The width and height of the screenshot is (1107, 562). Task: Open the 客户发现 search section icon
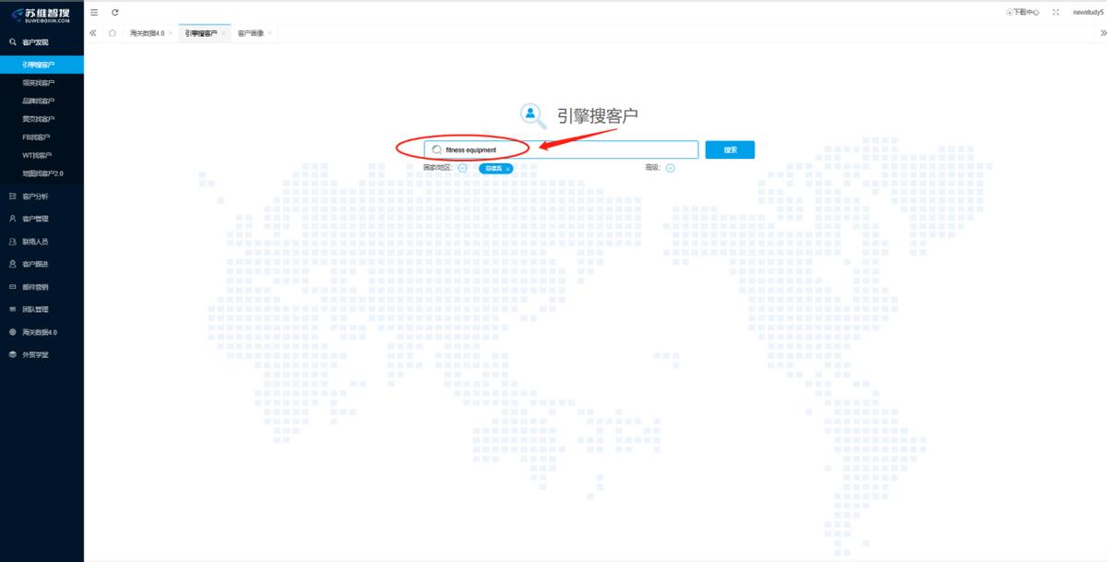point(11,42)
